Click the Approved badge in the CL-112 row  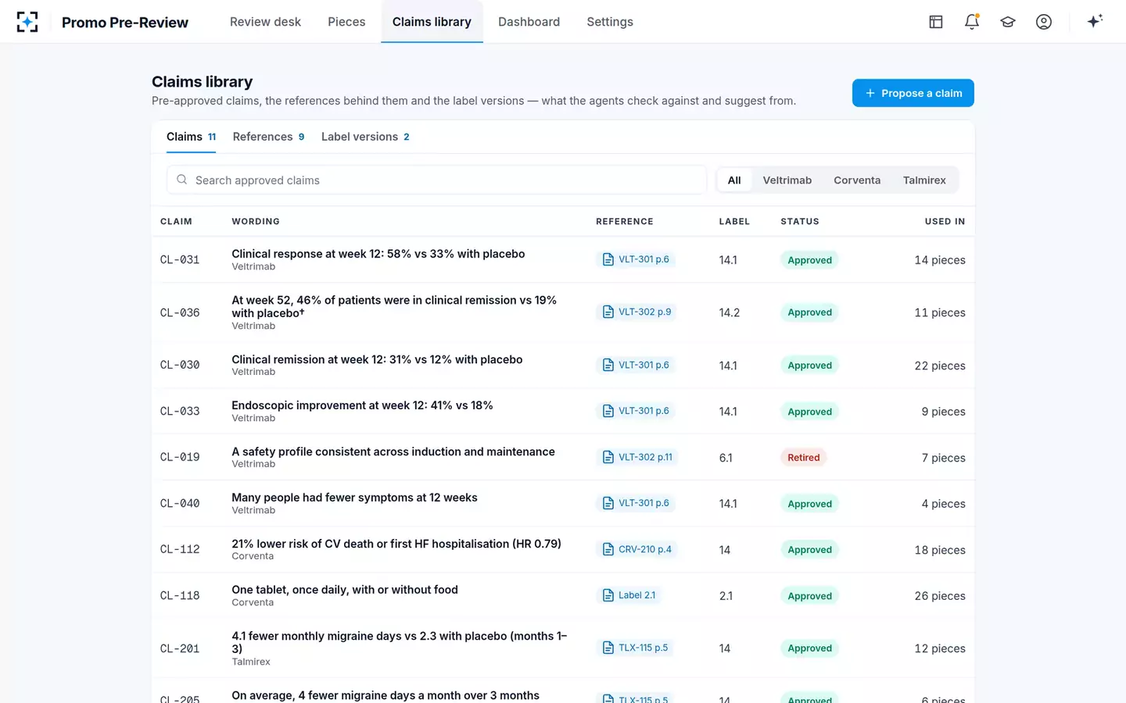809,550
